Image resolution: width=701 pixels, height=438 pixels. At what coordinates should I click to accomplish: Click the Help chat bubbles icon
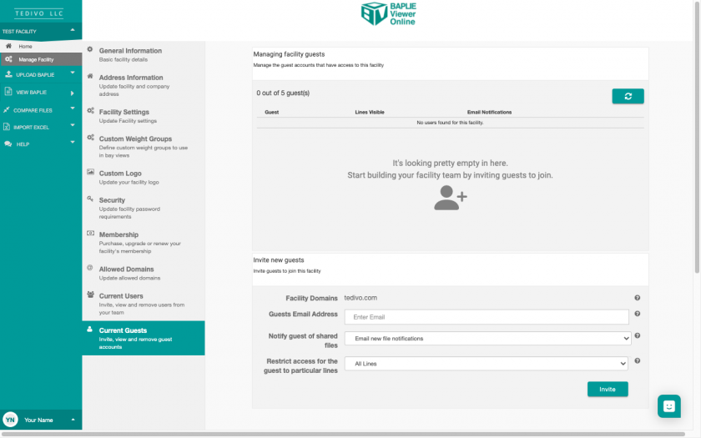point(8,143)
